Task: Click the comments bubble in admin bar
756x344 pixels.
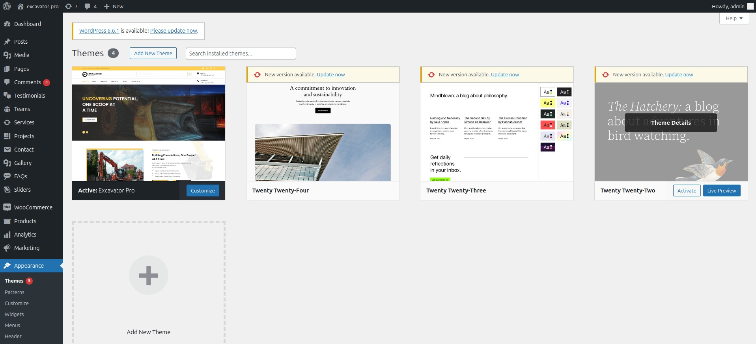Action: pyautogui.click(x=88, y=6)
